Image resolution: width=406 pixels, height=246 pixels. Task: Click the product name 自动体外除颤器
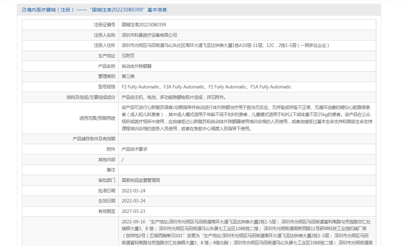click(137, 66)
